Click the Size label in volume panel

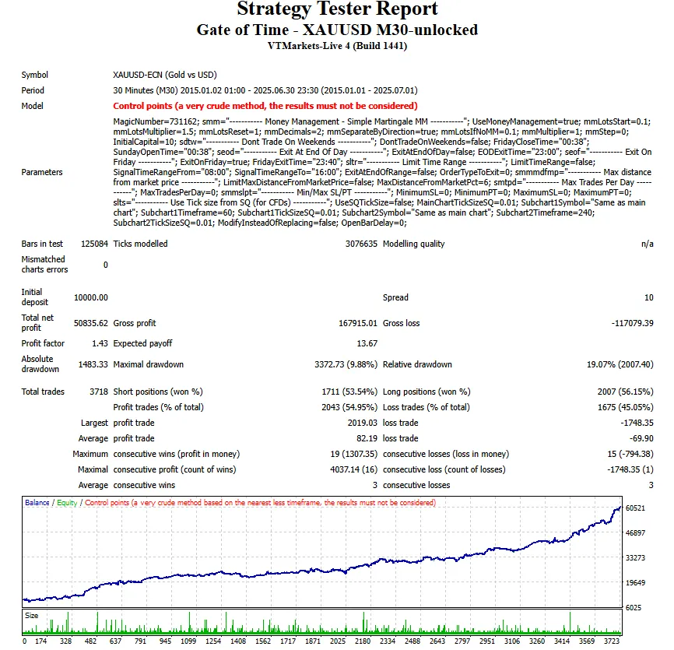pos(31,616)
